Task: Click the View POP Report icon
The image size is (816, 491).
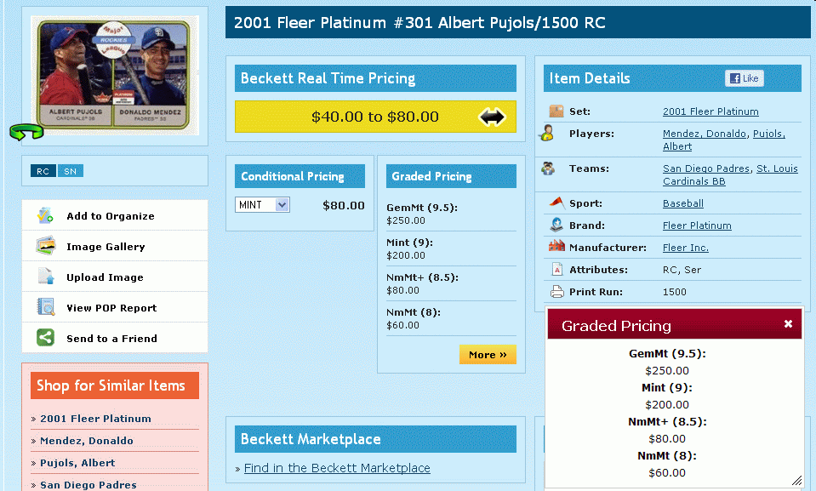Action: [45, 307]
